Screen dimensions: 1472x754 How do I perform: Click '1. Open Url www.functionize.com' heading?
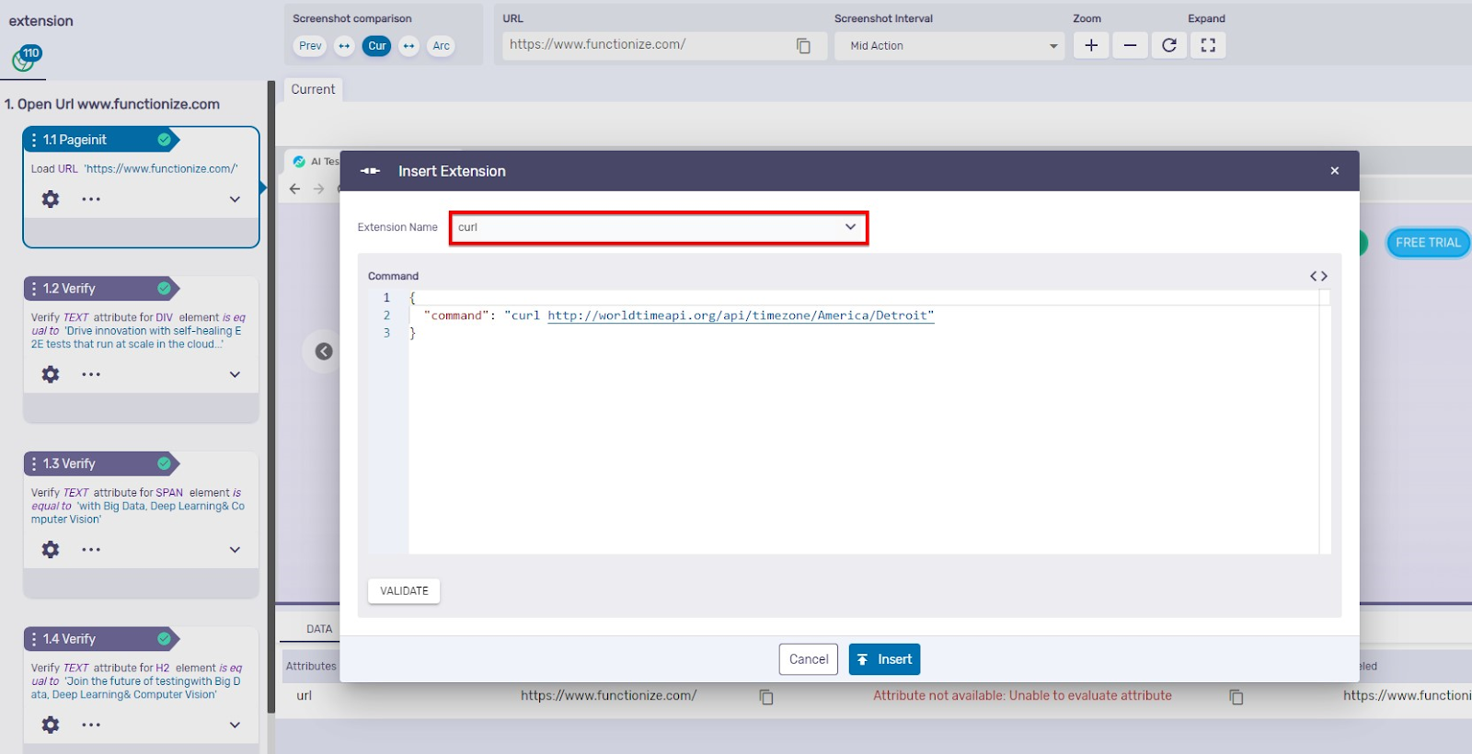click(112, 104)
